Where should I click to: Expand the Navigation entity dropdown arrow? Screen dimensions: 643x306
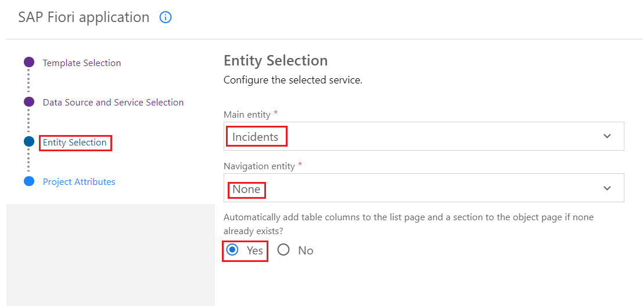coord(607,188)
